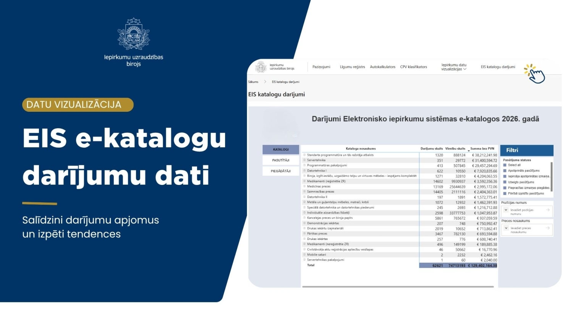Click the Iepirkumu uzraudzības birojs site logo
Image resolution: width=573 pixels, height=328 pixels.
coord(276,67)
